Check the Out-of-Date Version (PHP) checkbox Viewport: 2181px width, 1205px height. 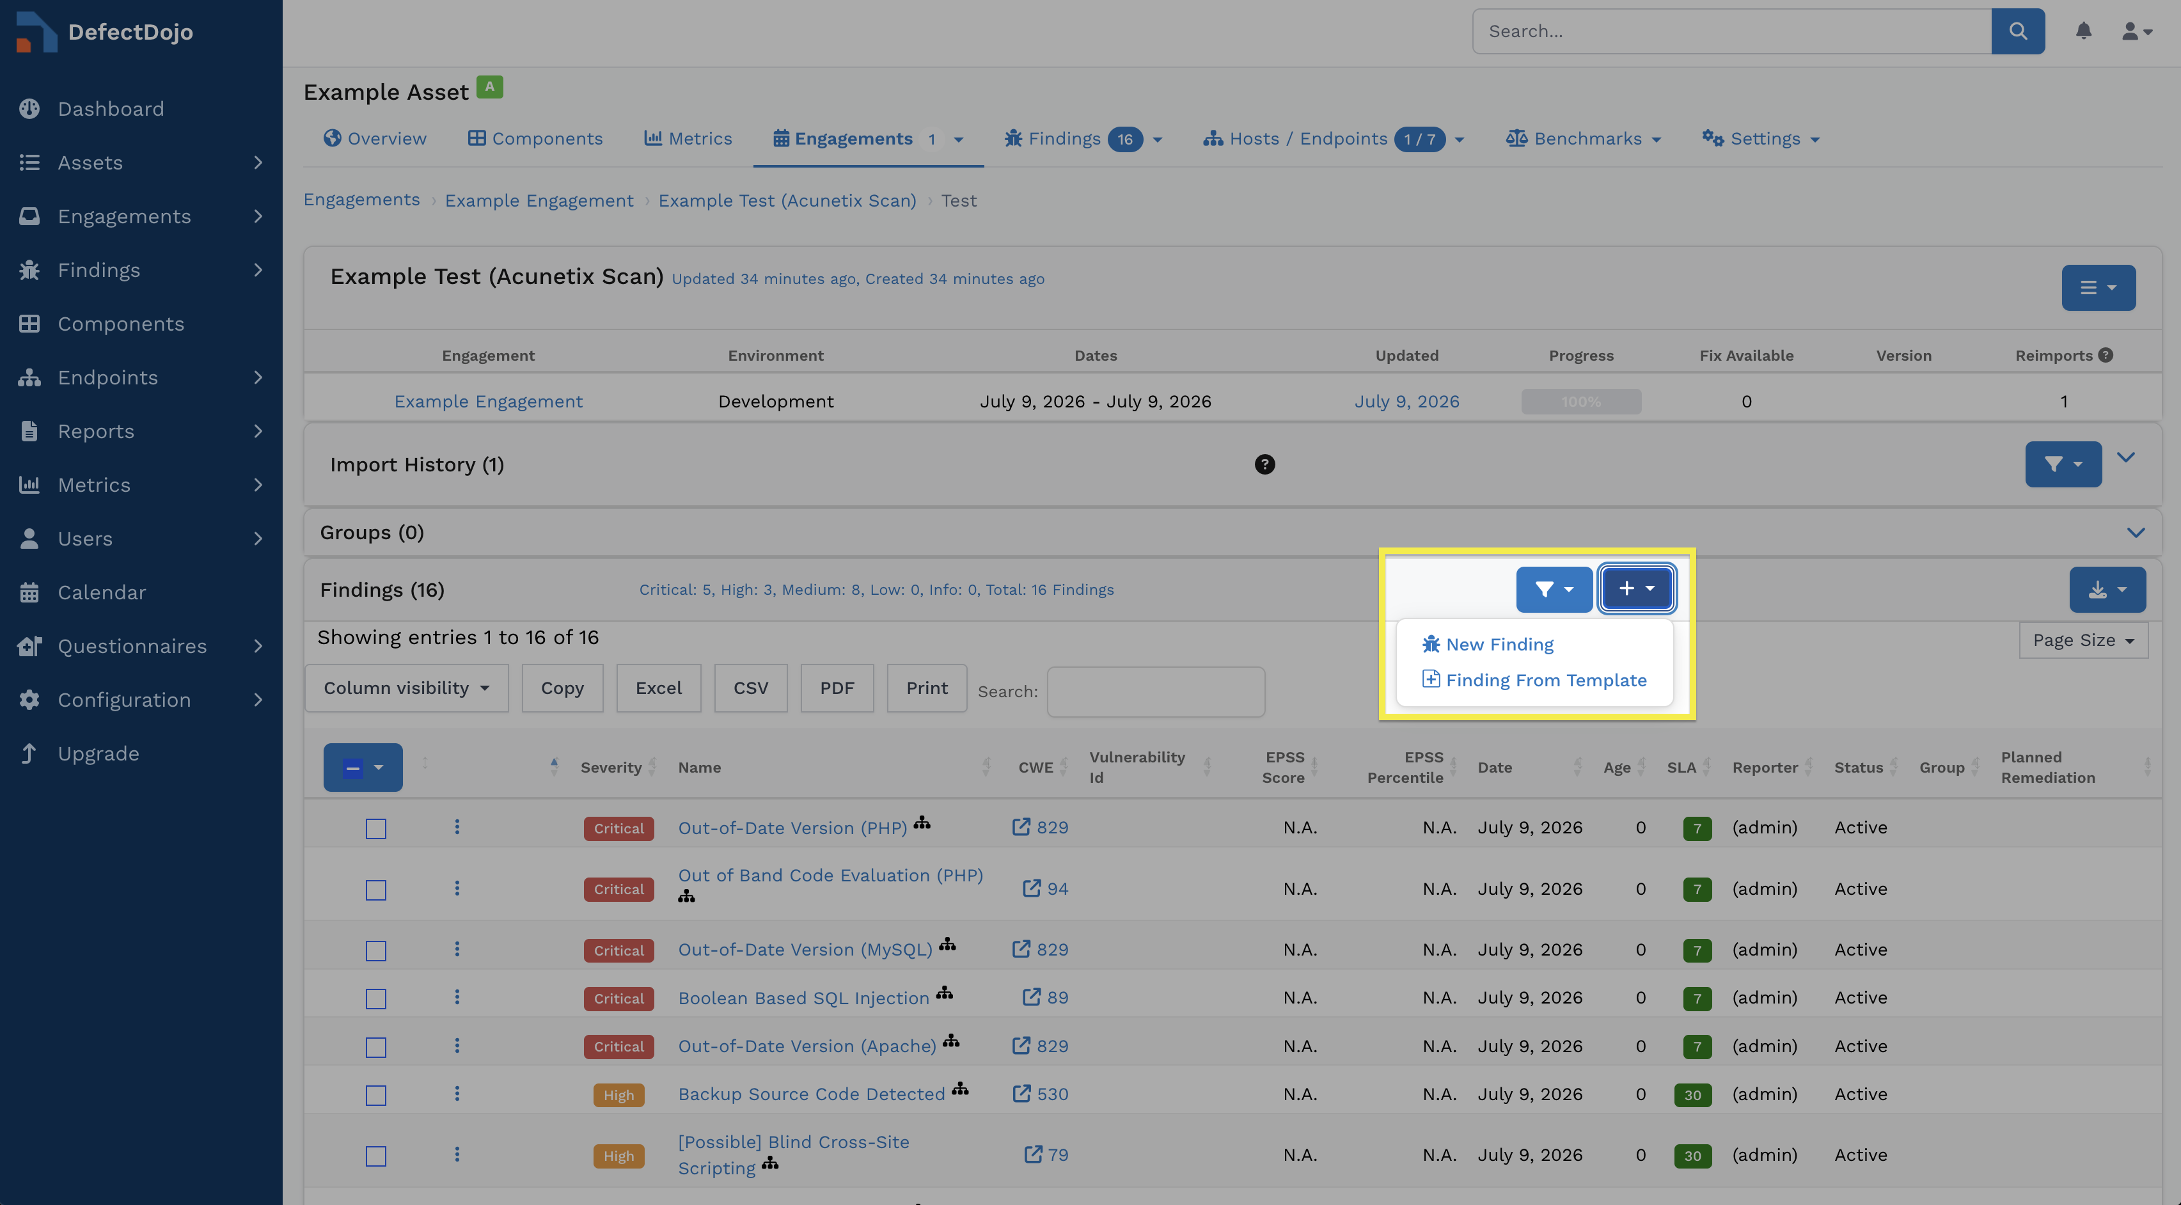point(376,828)
